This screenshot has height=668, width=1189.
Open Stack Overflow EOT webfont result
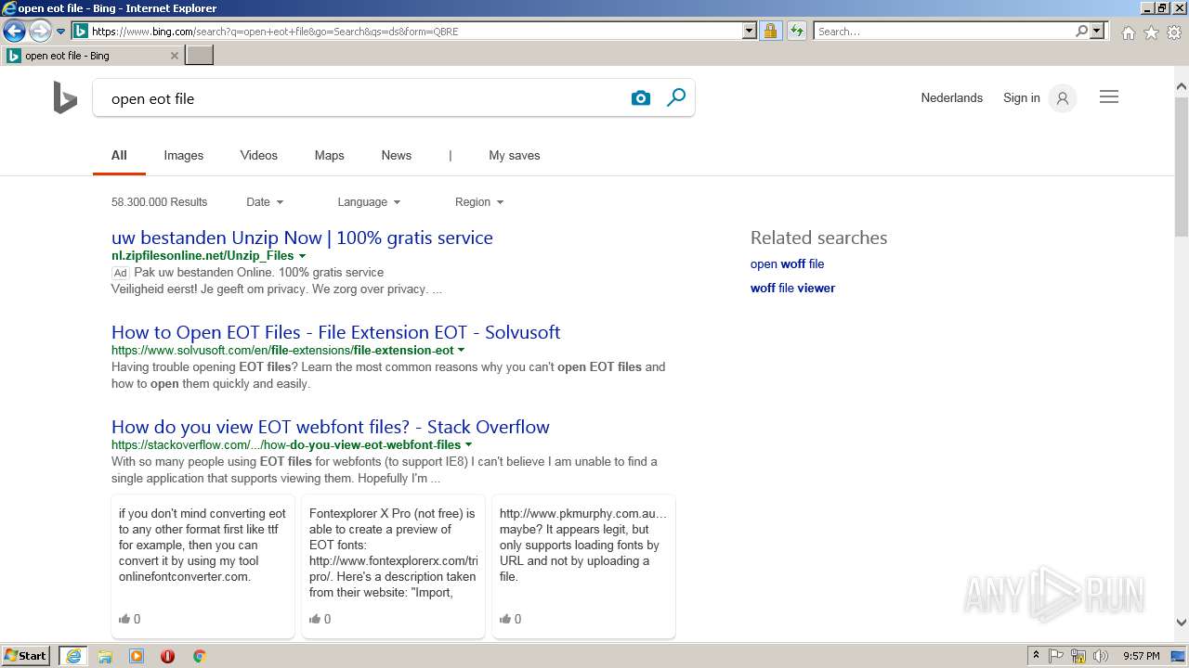pyautogui.click(x=331, y=427)
